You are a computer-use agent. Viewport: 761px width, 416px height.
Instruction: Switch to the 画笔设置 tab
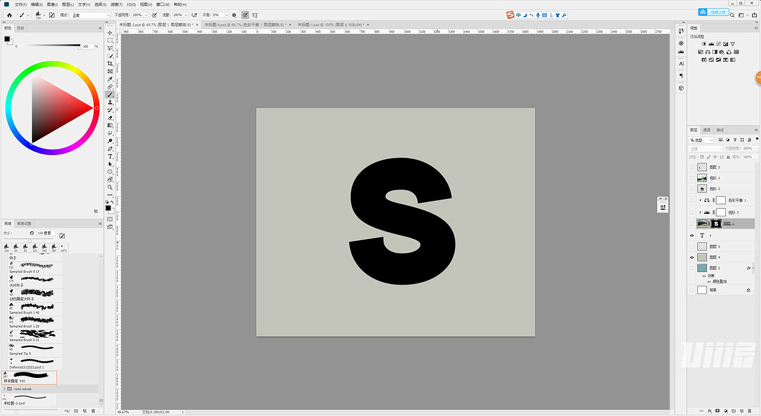23,223
